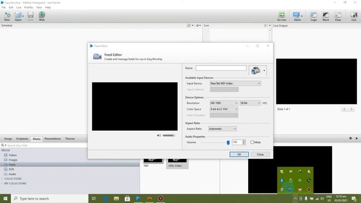Go to the previous slide arrow in Live Output
Viewport: 361px width, 203px height.
(x=344, y=109)
